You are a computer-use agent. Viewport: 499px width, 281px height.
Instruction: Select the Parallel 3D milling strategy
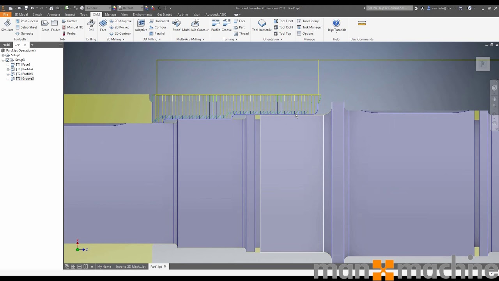pyautogui.click(x=157, y=34)
